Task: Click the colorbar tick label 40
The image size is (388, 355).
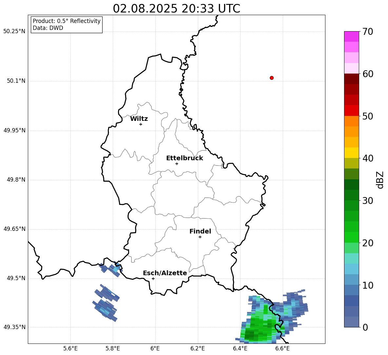Action: tap(368, 158)
